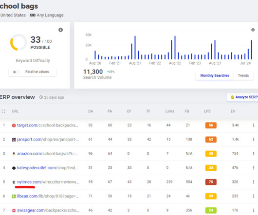Open the llbean.com shop link
The height and width of the screenshot is (215, 258).
point(48,196)
